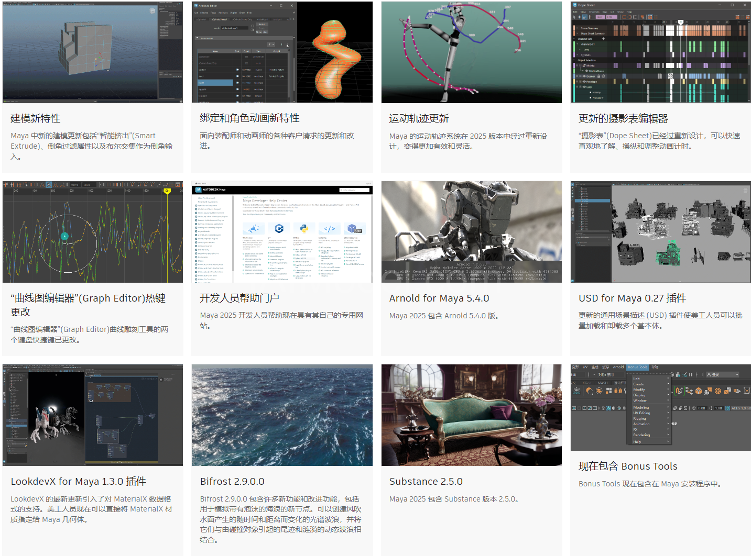Image resolution: width=751 pixels, height=556 pixels.
Task: Click the Graph Editor 热键更改 title
Action: coord(88,305)
